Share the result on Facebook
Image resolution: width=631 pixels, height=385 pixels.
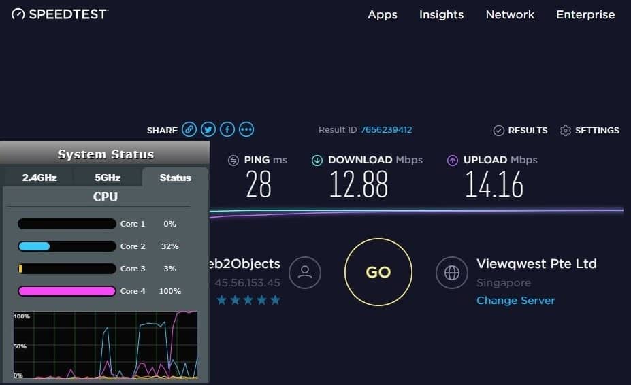point(227,129)
